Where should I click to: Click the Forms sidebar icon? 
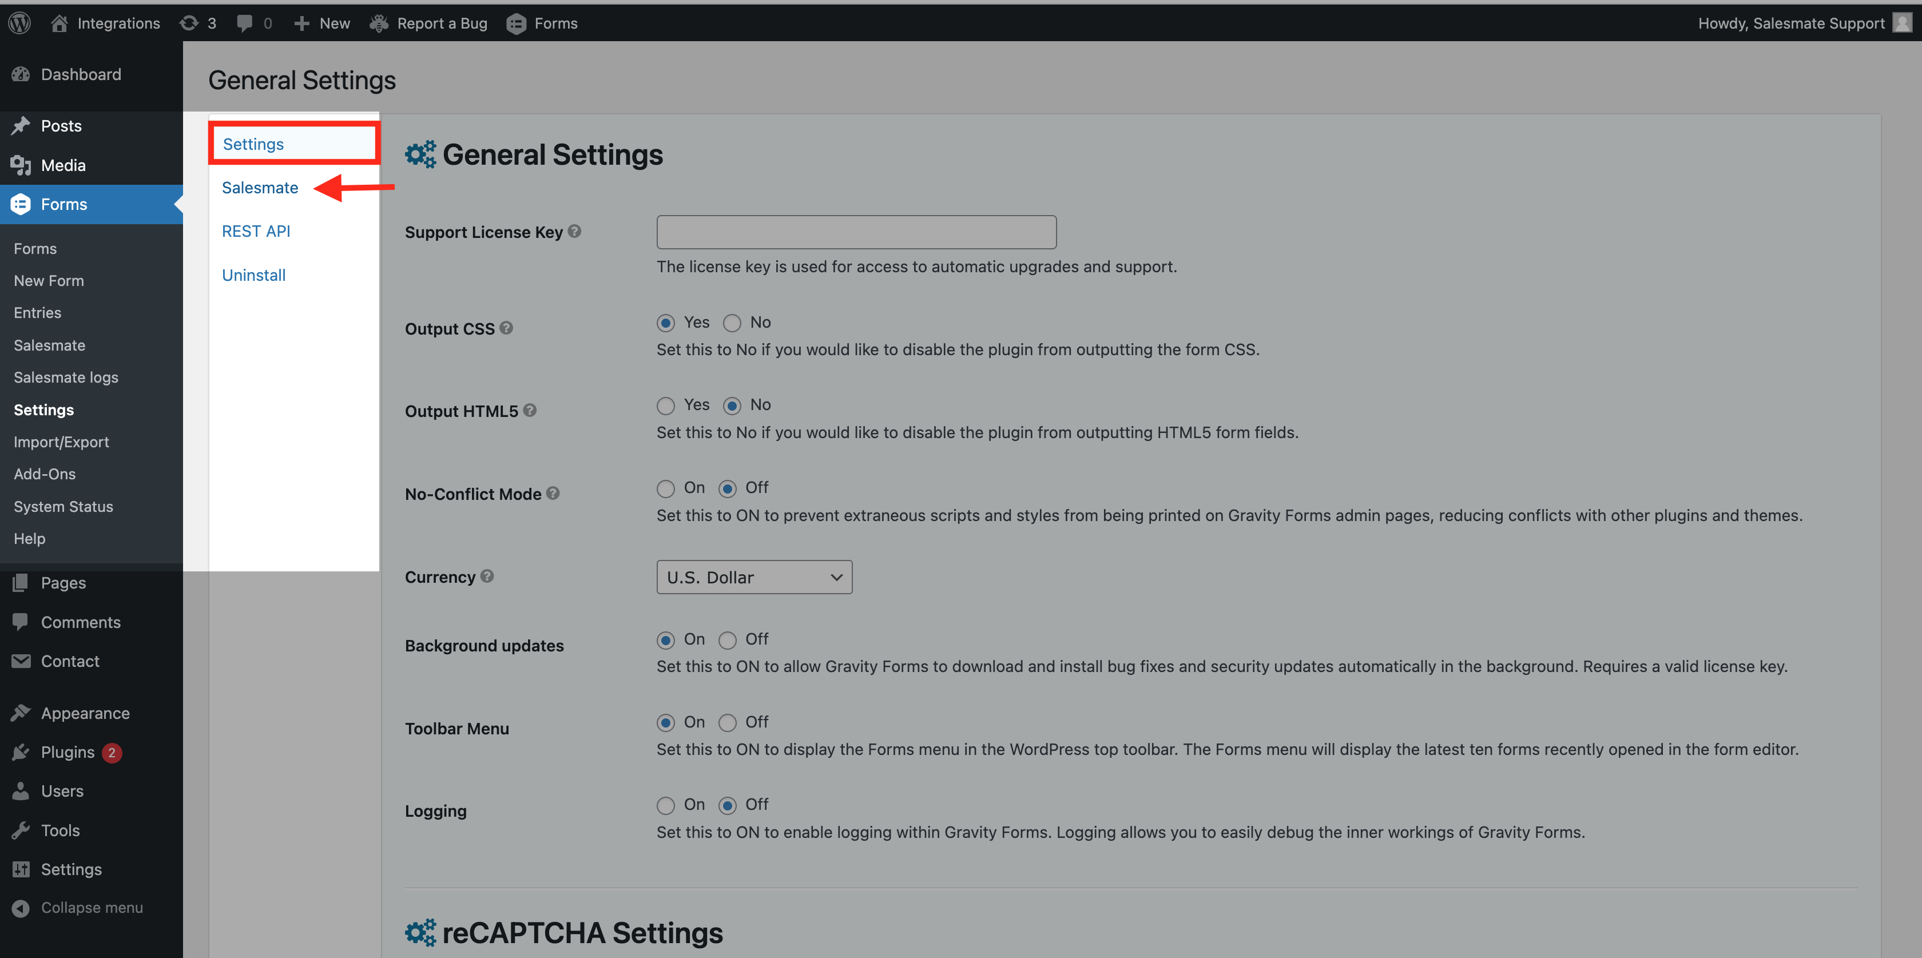click(21, 204)
